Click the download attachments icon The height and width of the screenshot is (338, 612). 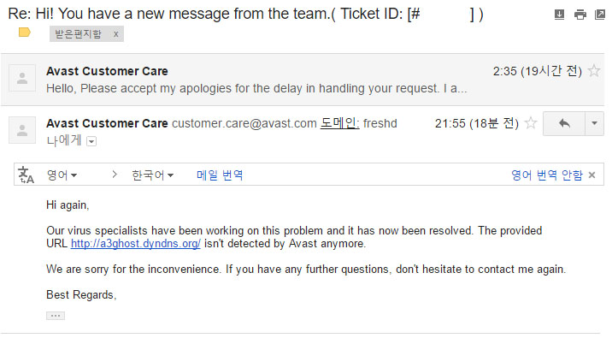(x=559, y=15)
